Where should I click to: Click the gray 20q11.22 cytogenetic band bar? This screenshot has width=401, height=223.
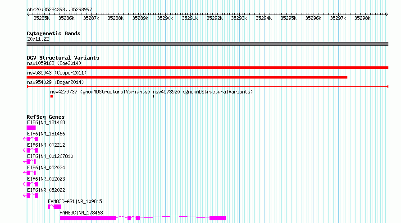207,44
